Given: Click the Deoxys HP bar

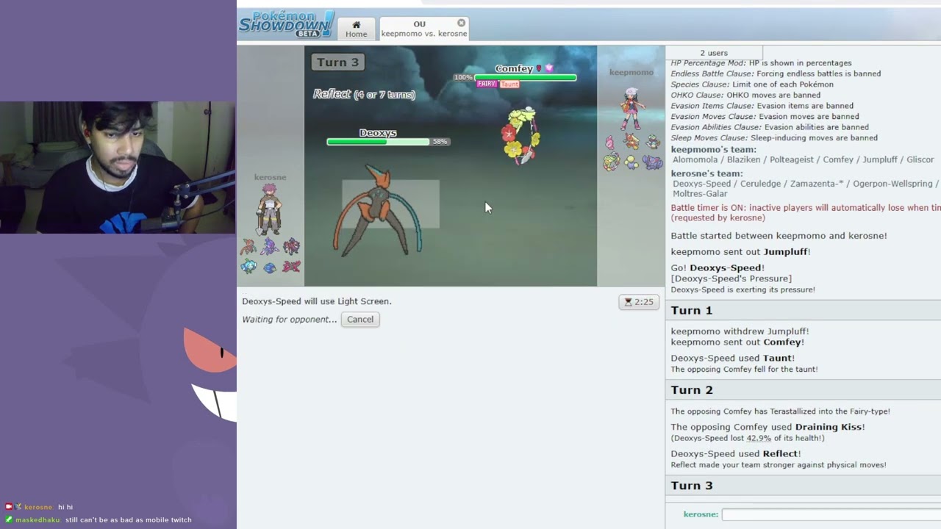Looking at the screenshot, I should coord(378,142).
